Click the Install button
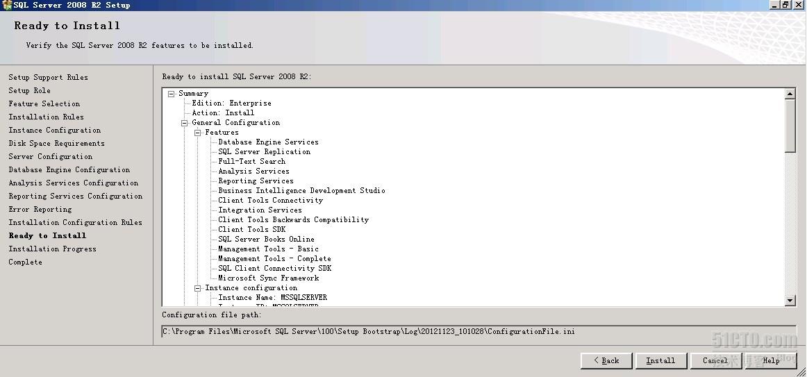This screenshot has width=807, height=377. click(661, 360)
